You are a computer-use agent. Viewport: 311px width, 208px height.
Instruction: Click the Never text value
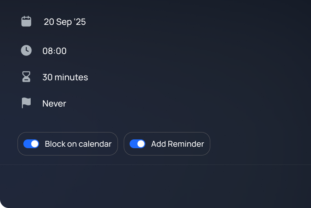[x=54, y=103]
